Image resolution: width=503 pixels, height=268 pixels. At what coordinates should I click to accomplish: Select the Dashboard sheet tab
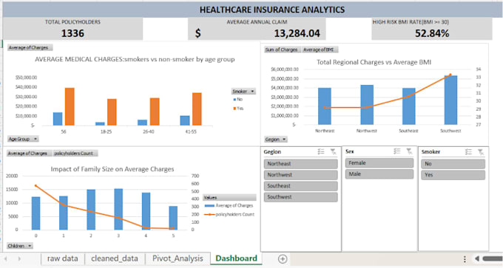tap(236, 258)
